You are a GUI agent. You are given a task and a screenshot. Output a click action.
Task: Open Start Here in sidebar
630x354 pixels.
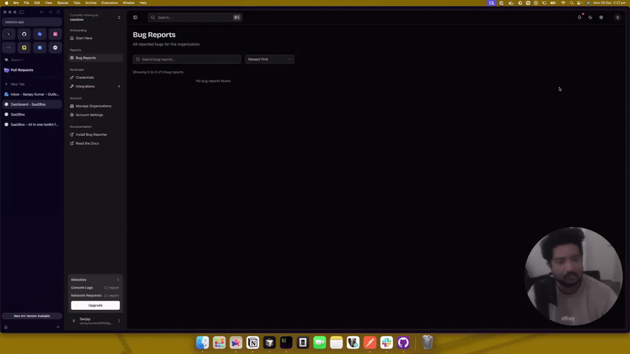(95, 38)
